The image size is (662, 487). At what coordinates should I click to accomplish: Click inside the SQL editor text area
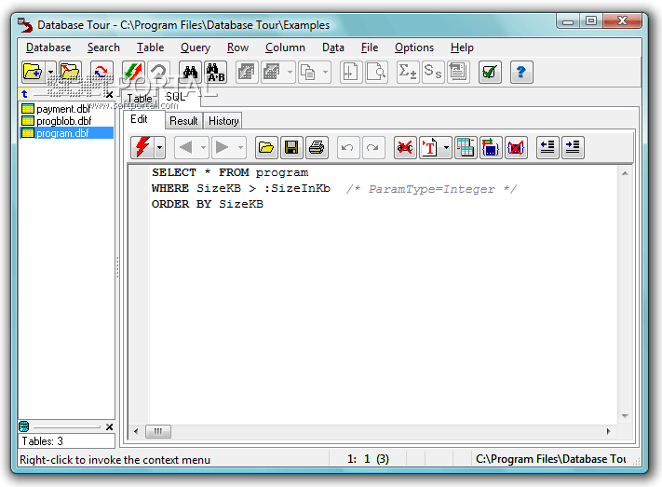coord(383,294)
